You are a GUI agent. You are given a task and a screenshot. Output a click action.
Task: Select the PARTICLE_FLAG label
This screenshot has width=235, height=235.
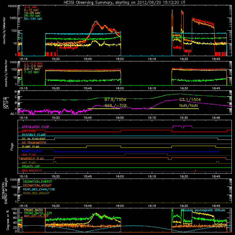tap(33, 158)
